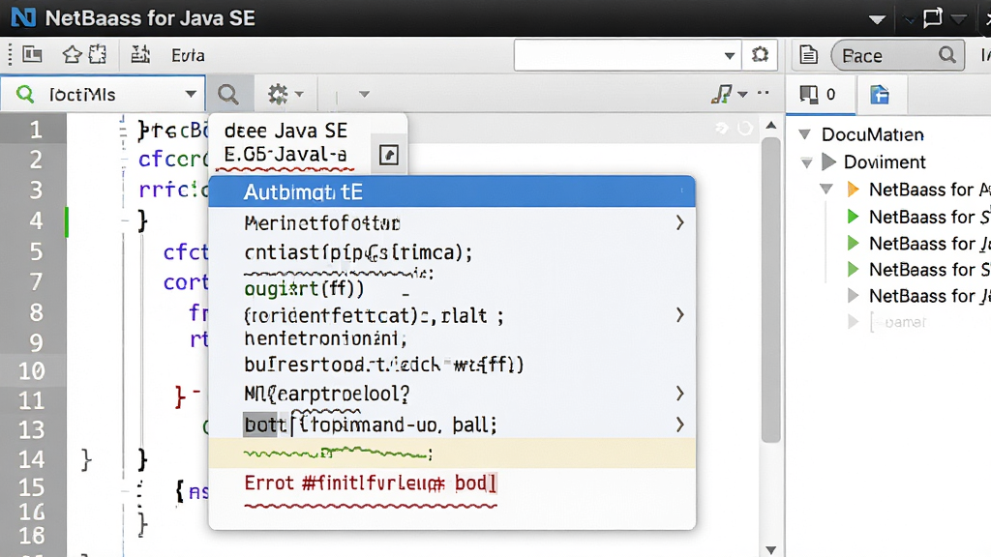Collapse the Doviment tree node triangle
The width and height of the screenshot is (991, 557).
click(806, 162)
